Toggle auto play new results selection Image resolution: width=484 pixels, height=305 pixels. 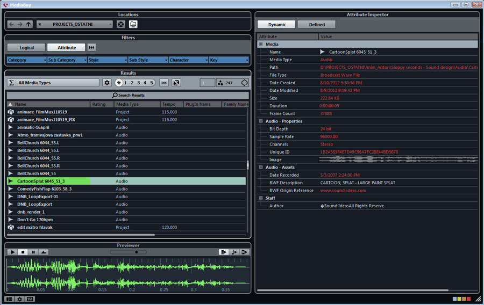(x=224, y=252)
